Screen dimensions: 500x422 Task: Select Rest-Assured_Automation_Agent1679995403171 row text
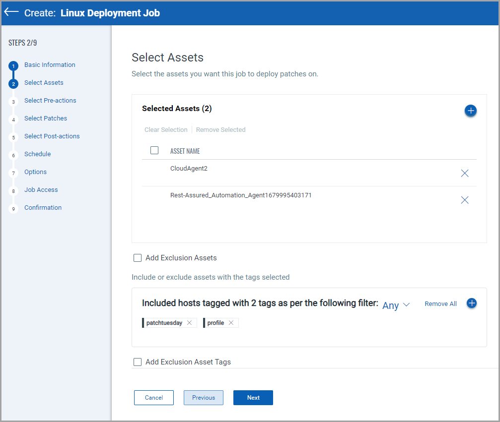tap(241, 195)
